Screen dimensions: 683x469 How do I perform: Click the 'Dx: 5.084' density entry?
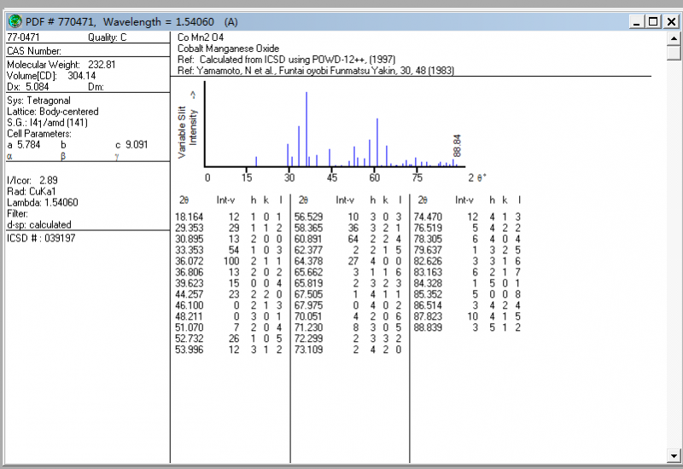pyautogui.click(x=28, y=87)
